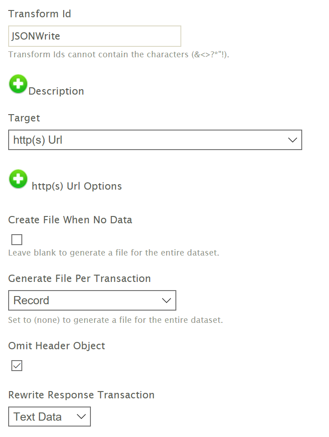Viewport: 329px width, 437px height.
Task: Click the Create File When No Data label
Action: 70,220
